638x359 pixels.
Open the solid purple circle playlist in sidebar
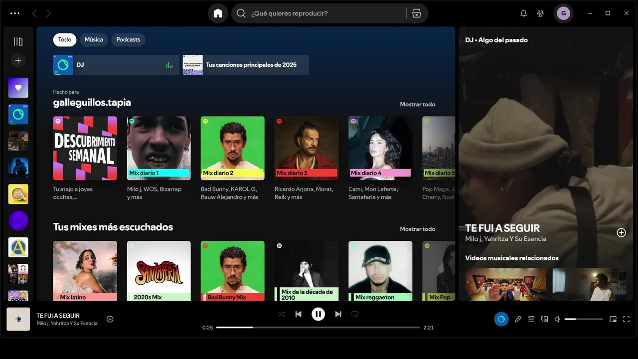(x=18, y=220)
